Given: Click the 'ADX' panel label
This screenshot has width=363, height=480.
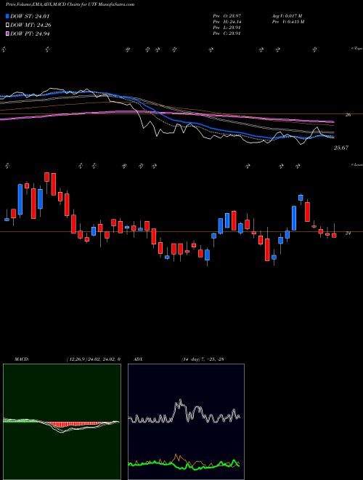Looking at the screenshot, I should point(138,359).
